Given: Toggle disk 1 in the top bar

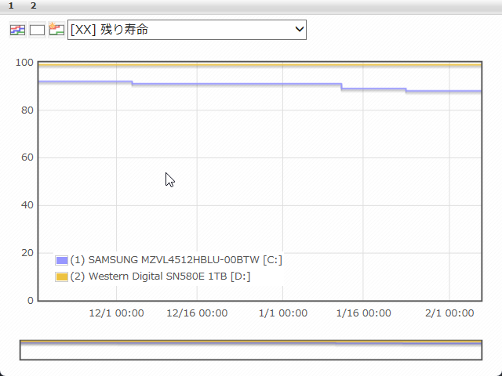Looking at the screenshot, I should point(11,5).
